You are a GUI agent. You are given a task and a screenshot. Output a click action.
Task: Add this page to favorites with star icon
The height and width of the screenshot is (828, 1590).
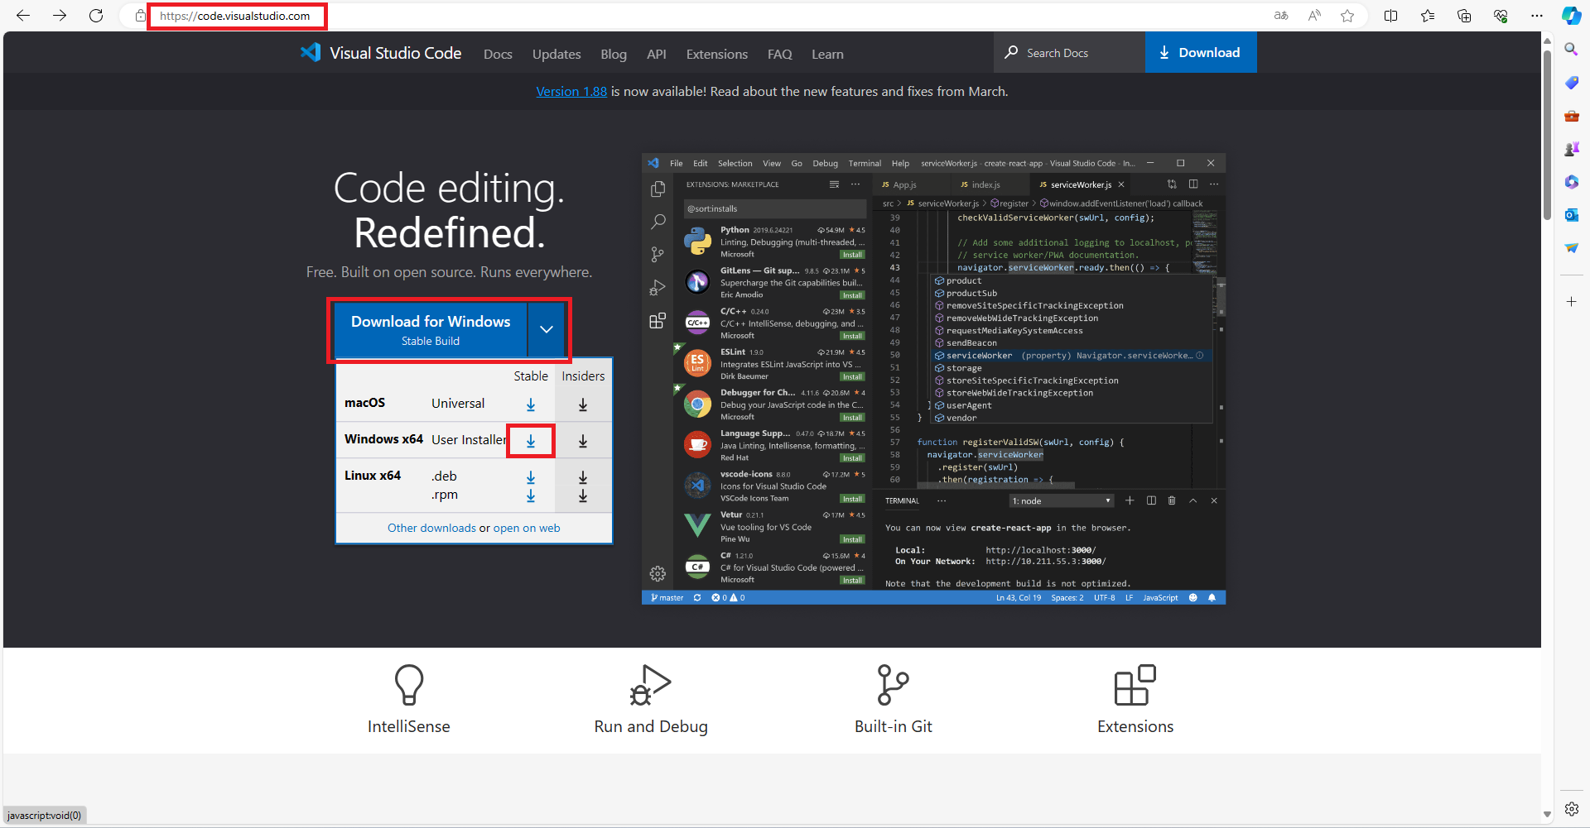point(1347,16)
